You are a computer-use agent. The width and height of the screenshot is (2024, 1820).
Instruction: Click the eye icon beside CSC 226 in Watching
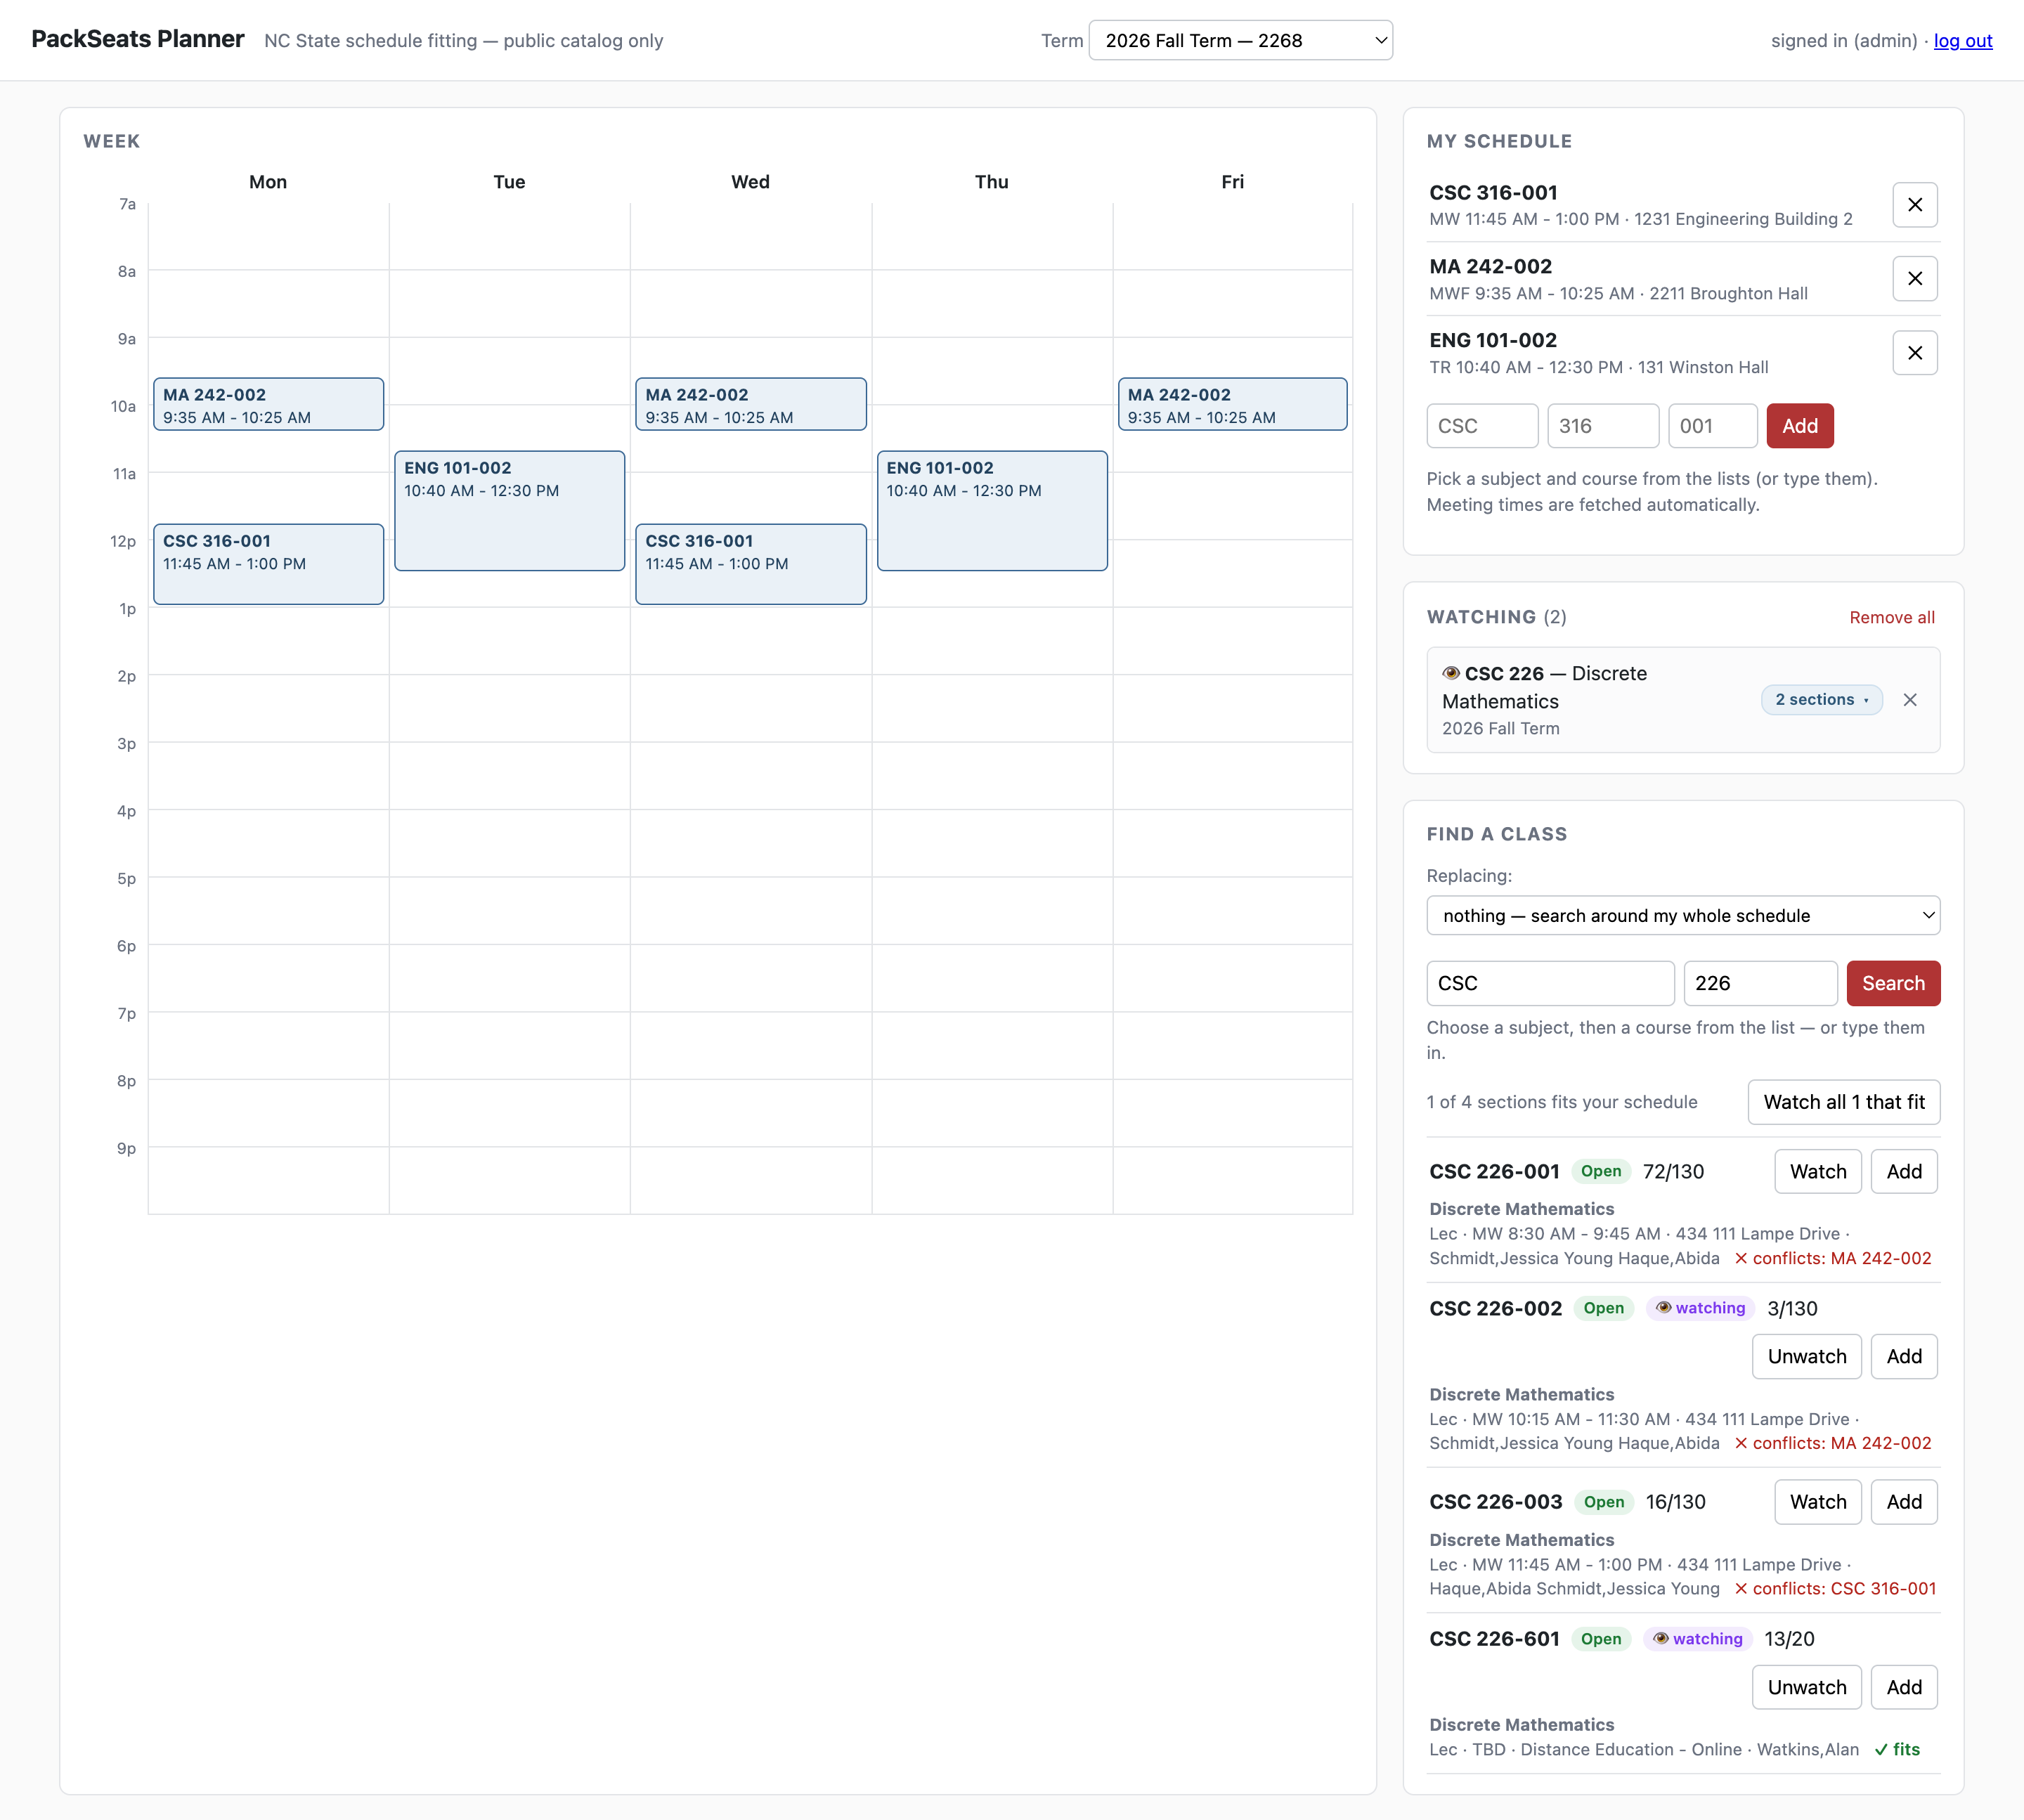point(1451,673)
